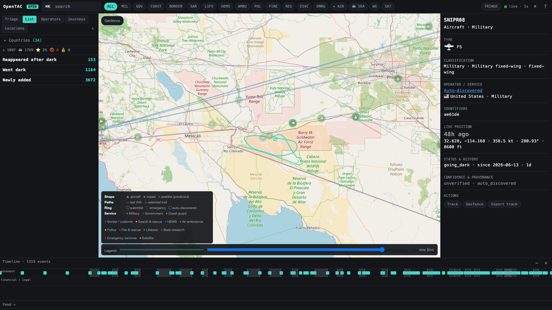Toggle the SAR filter pill
The image size is (552, 310).
point(194,6)
